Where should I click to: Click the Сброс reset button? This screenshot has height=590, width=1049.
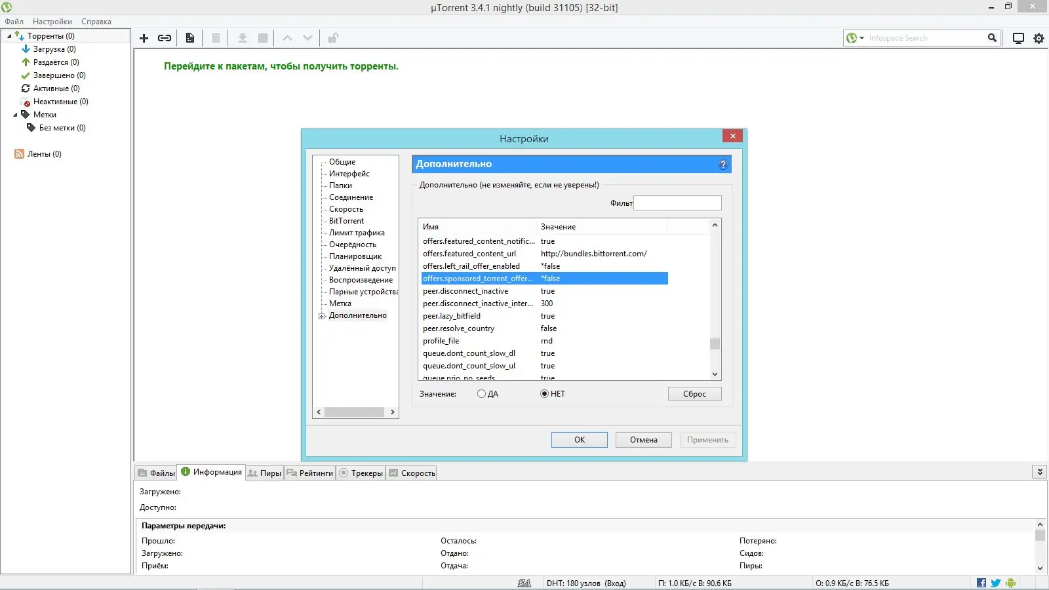[x=695, y=394]
